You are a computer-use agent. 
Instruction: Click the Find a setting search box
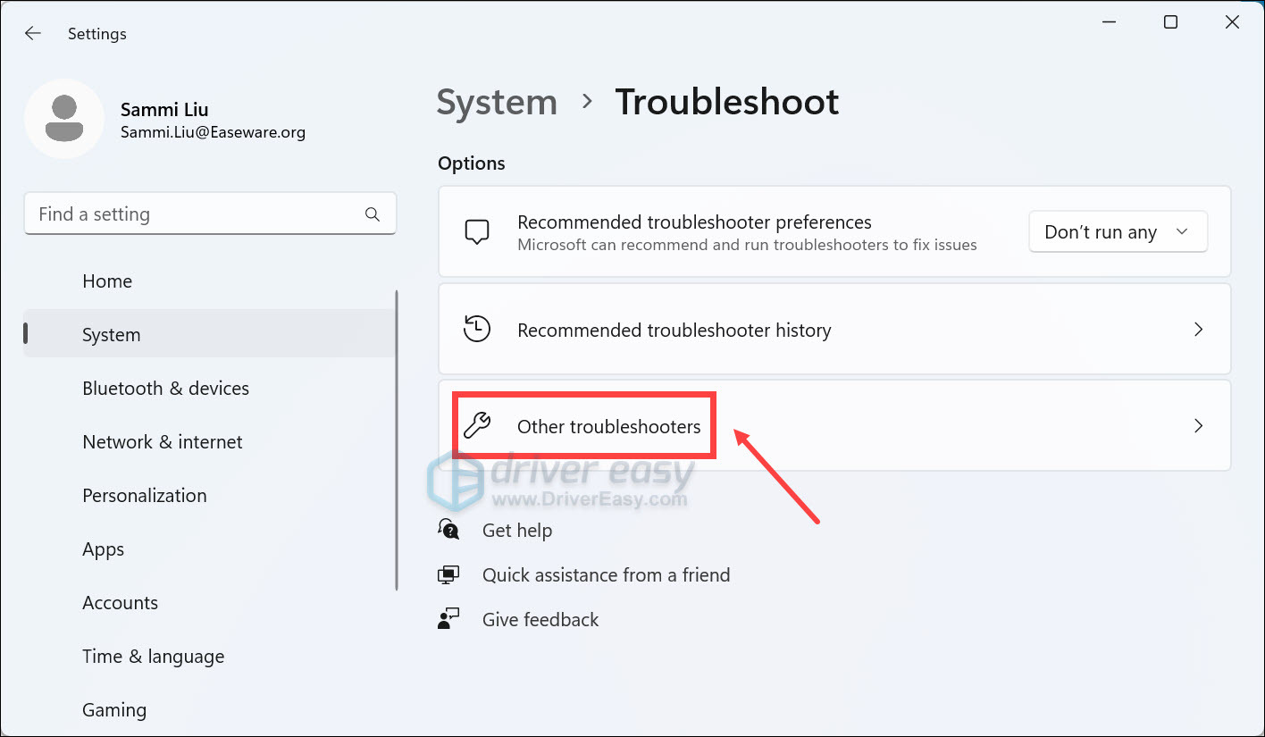pos(210,214)
